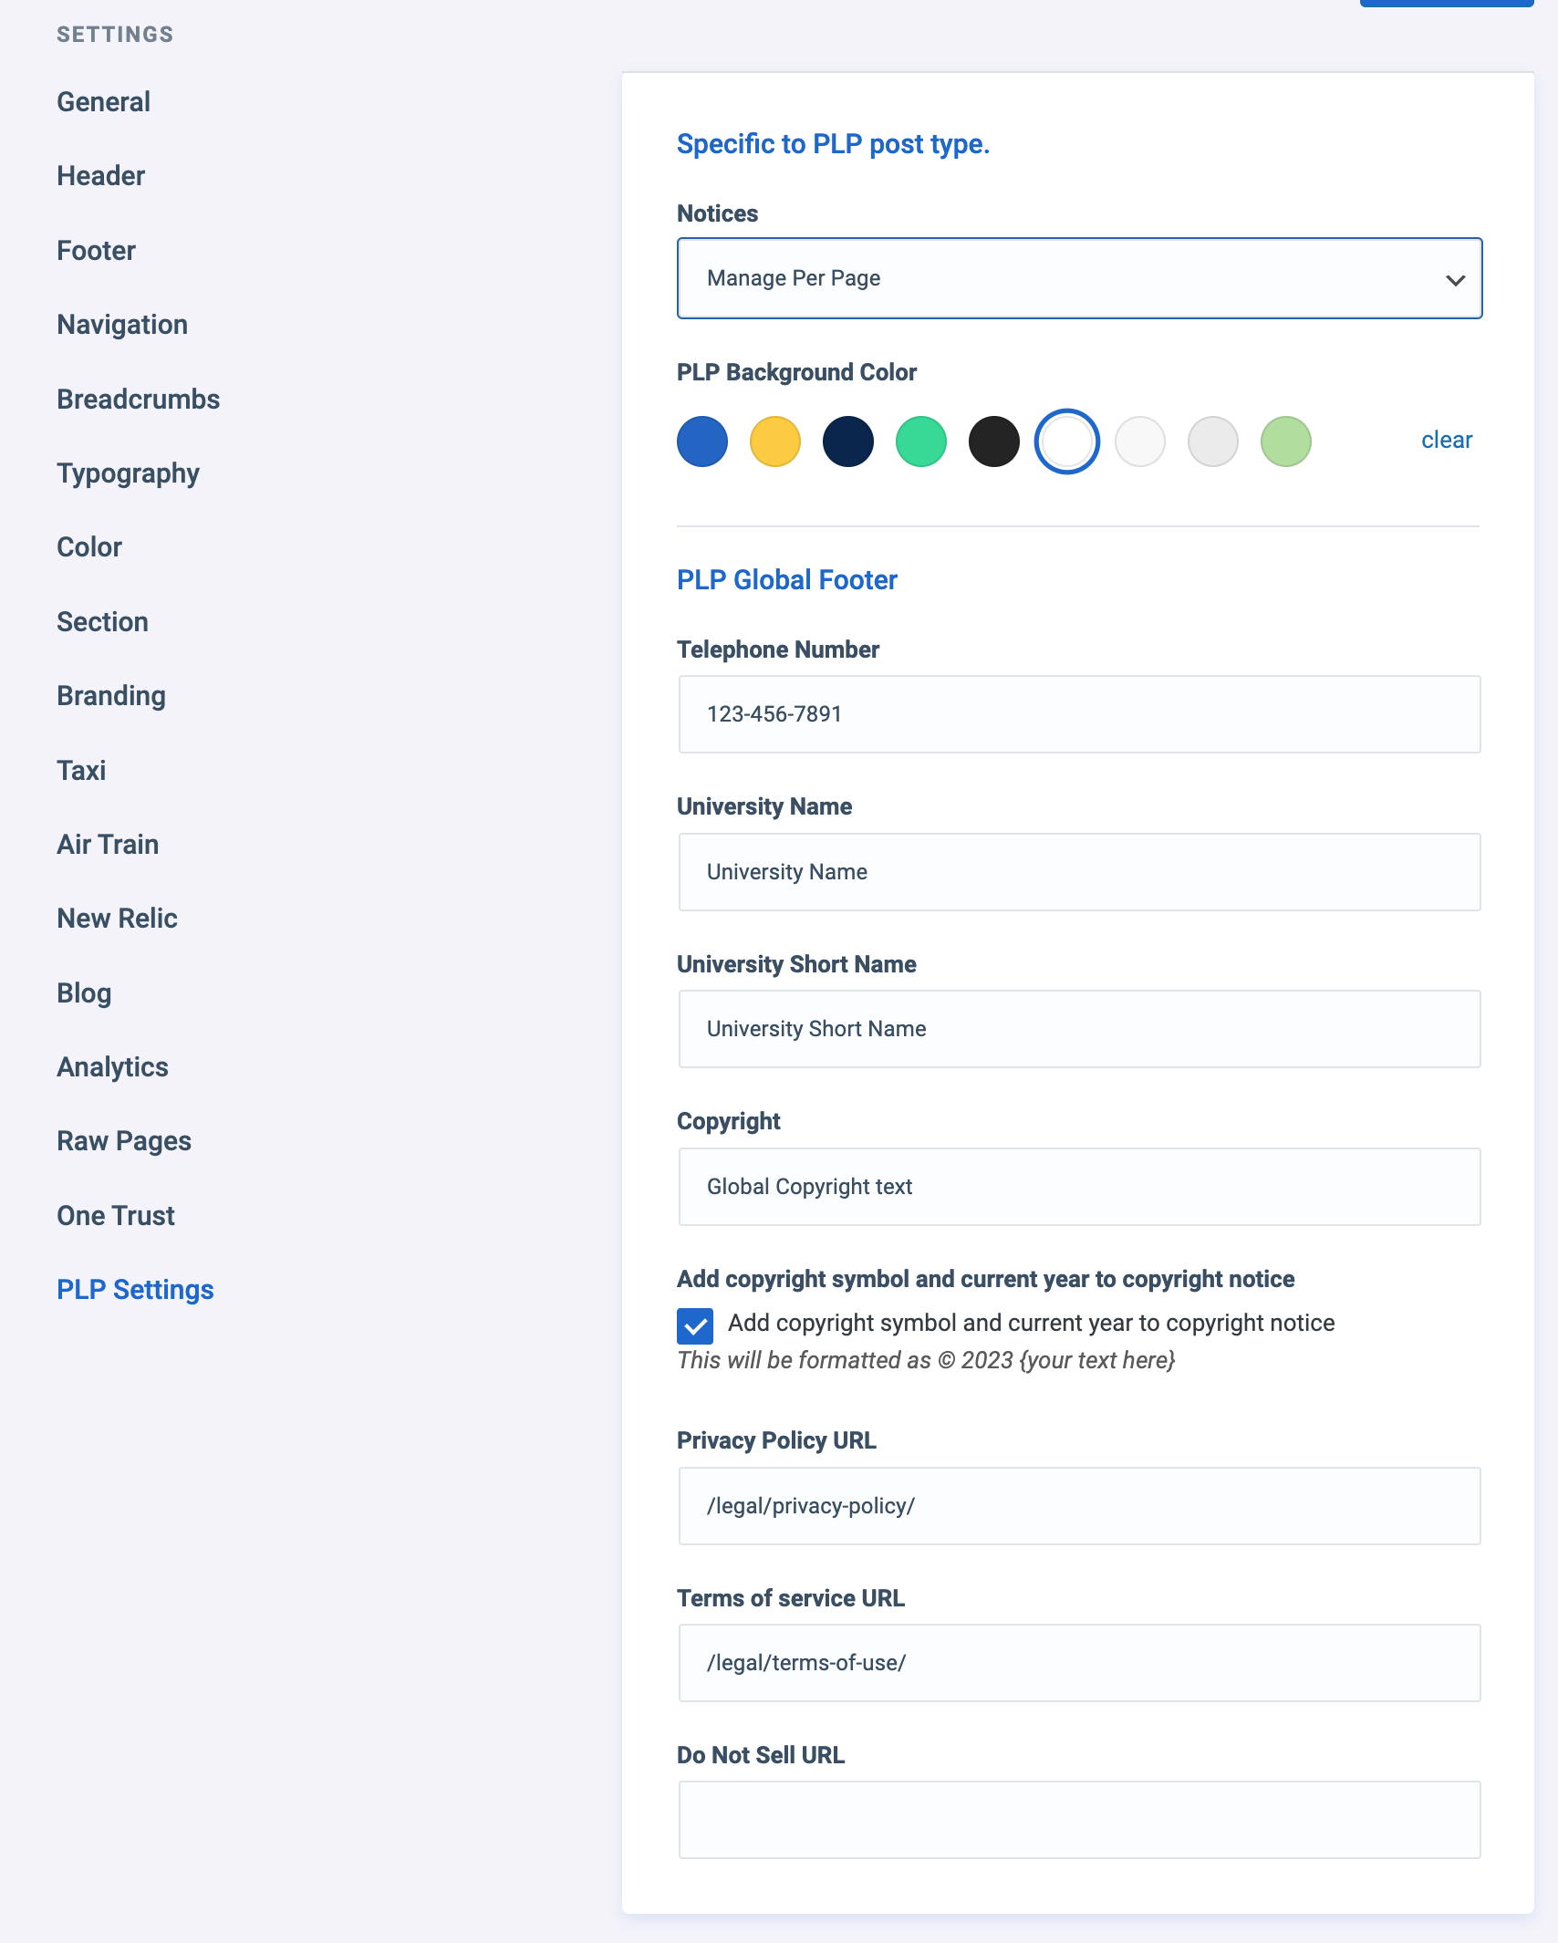Pick the dark navy color swatch

coord(847,442)
